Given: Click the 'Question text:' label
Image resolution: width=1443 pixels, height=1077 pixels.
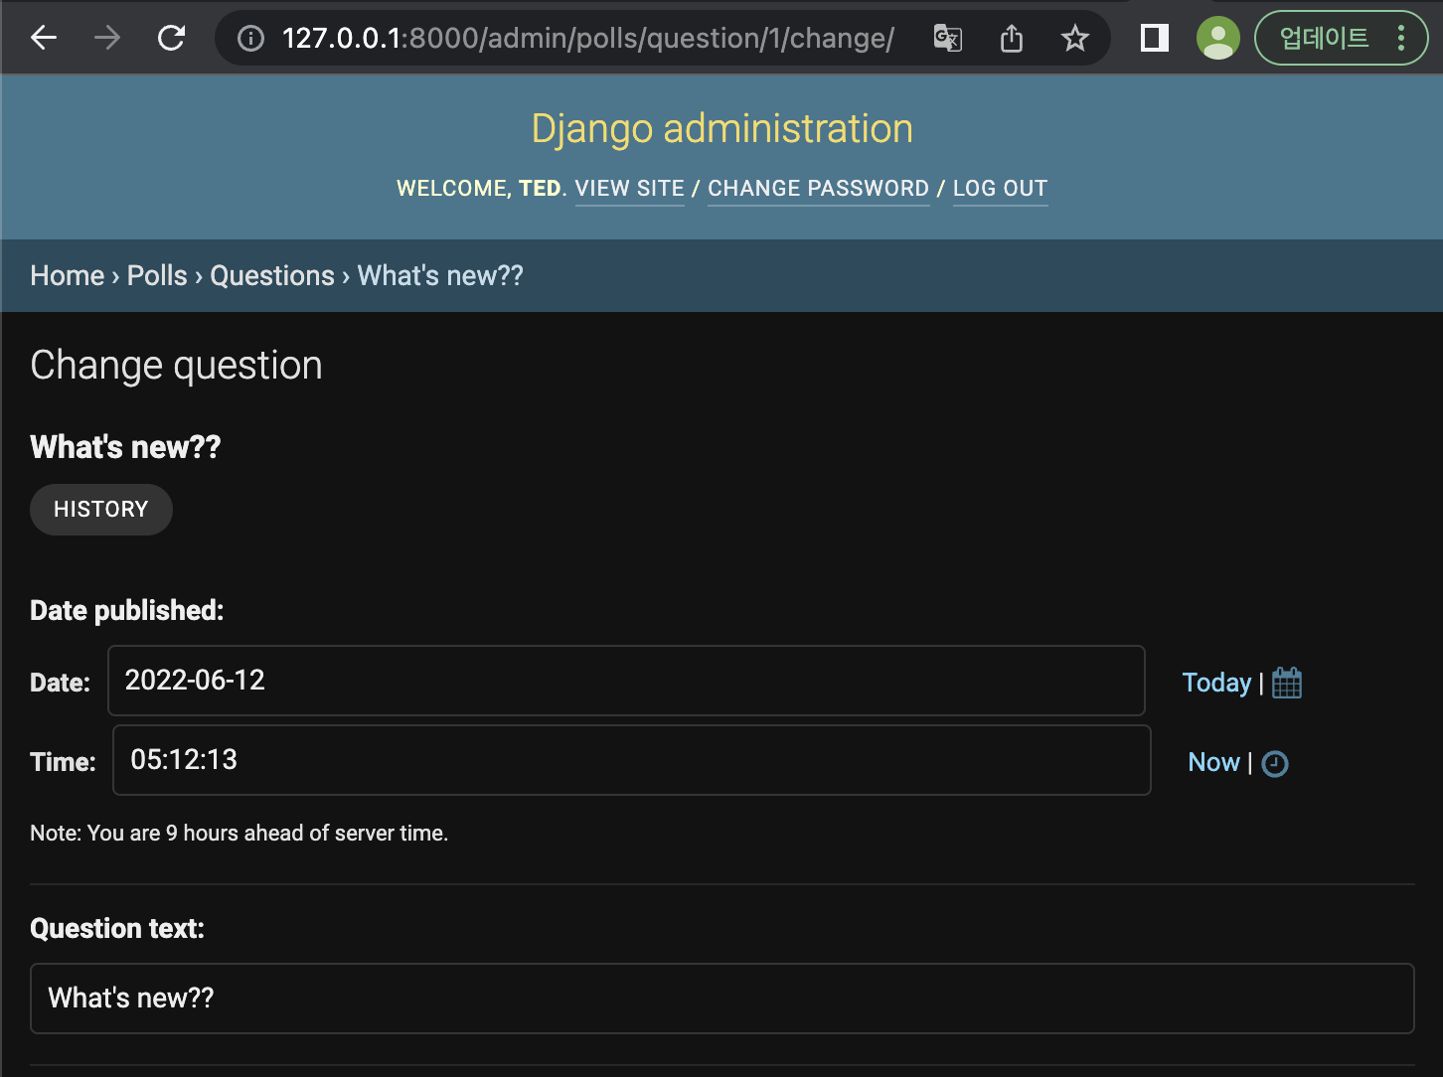Looking at the screenshot, I should pyautogui.click(x=117, y=928).
